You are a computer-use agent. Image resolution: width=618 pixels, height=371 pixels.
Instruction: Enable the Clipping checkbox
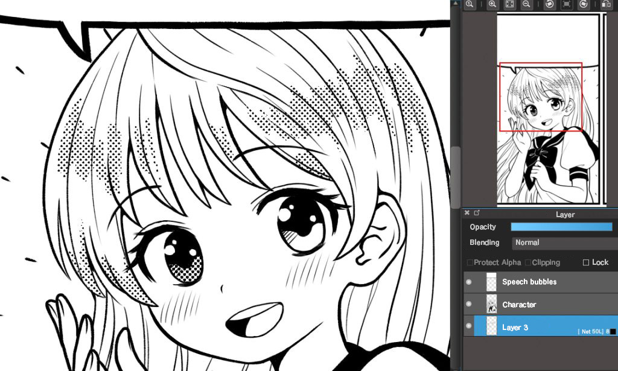coord(528,262)
